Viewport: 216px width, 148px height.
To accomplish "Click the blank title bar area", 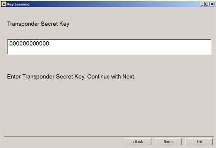I will [114, 4].
